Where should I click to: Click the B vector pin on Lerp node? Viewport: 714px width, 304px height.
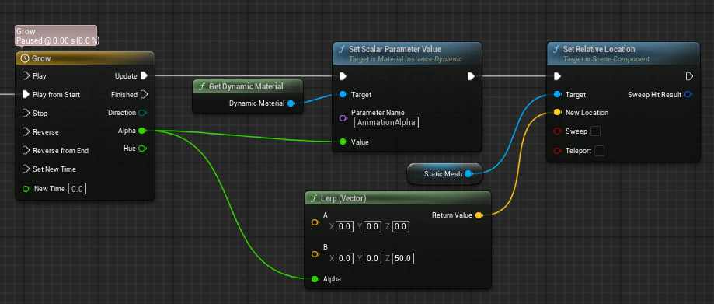pos(315,254)
